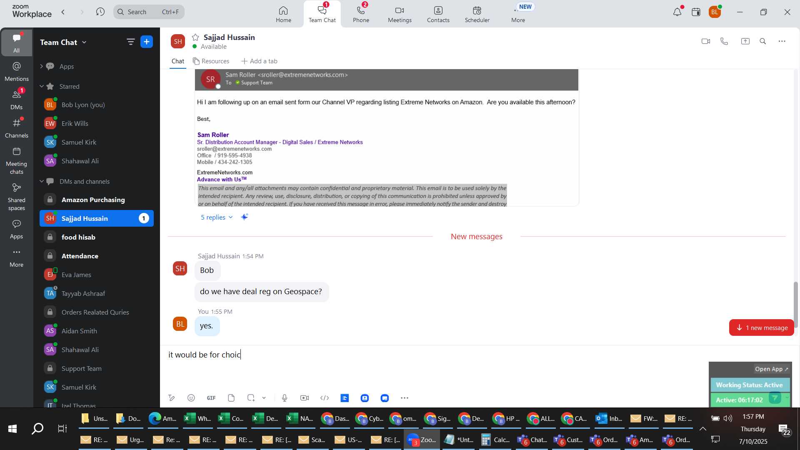Show hidden icons in system tray
800x450 pixels.
pyautogui.click(x=703, y=428)
